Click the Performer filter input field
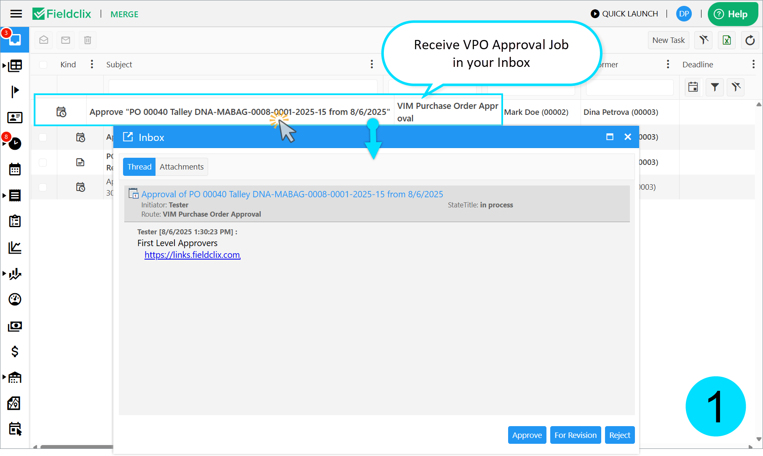The width and height of the screenshot is (763, 456). (629, 87)
